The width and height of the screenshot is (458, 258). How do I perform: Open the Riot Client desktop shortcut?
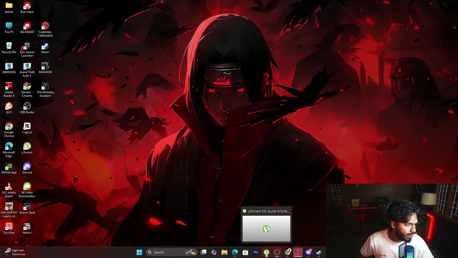27,8
